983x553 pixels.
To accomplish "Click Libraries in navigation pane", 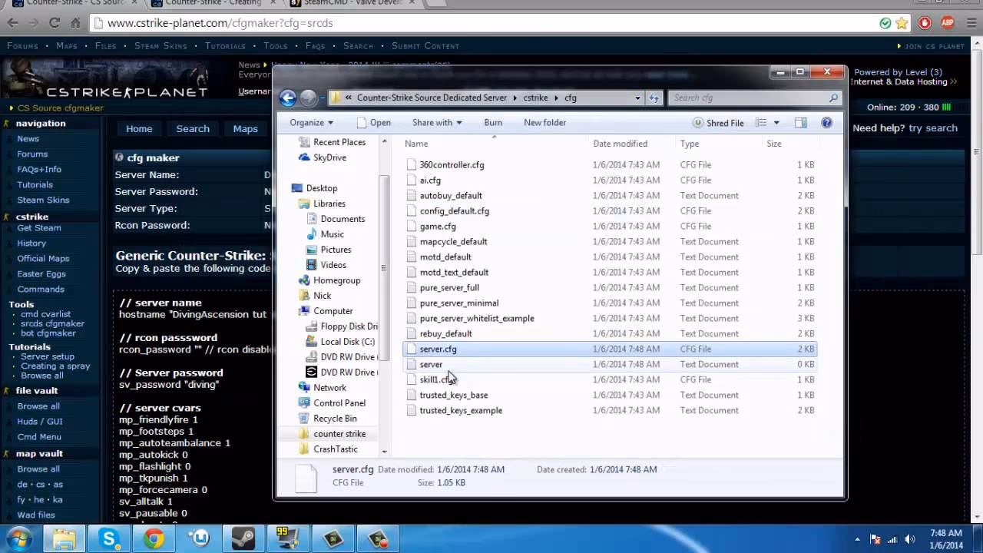I will 329,204.
